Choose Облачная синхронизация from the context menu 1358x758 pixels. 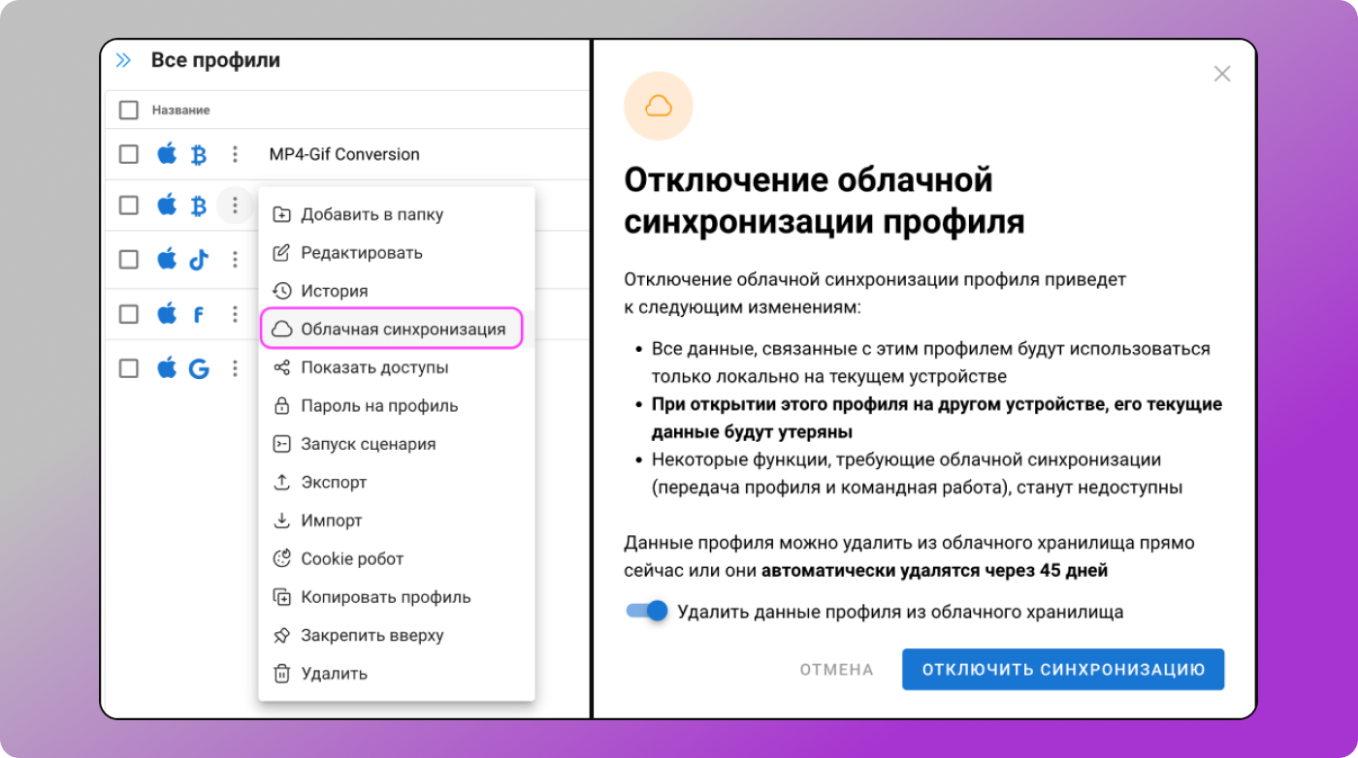point(392,329)
